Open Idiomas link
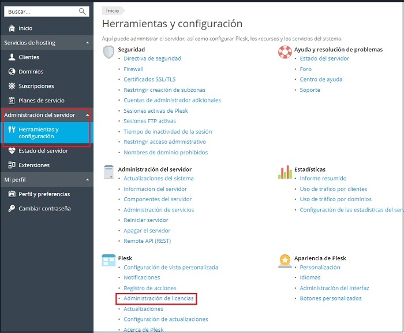Viewport: 404px width, 333px height. coord(310,277)
